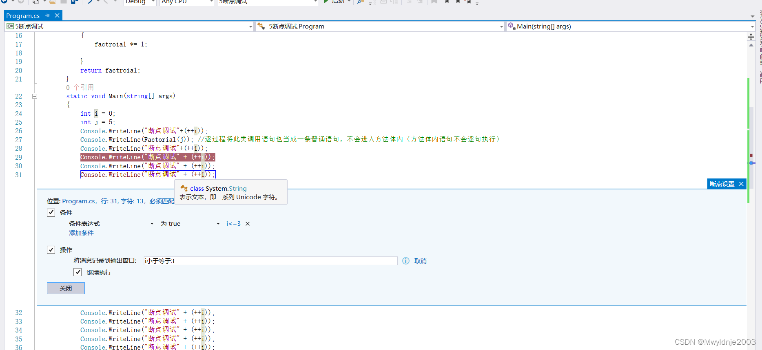The height and width of the screenshot is (350, 762).
Task: Open the 条件表达式 dropdown
Action: pos(111,224)
